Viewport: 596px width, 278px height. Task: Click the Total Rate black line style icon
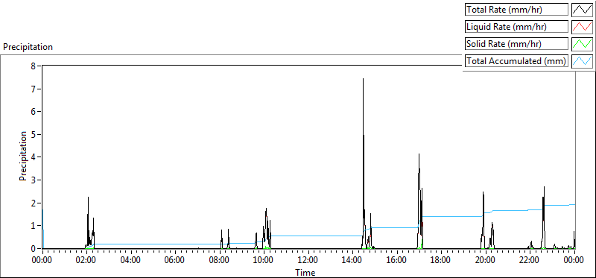point(583,10)
